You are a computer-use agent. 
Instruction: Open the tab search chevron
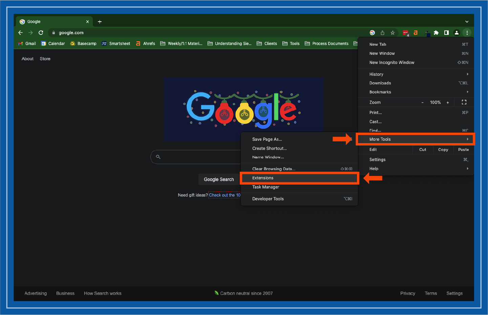pyautogui.click(x=467, y=22)
